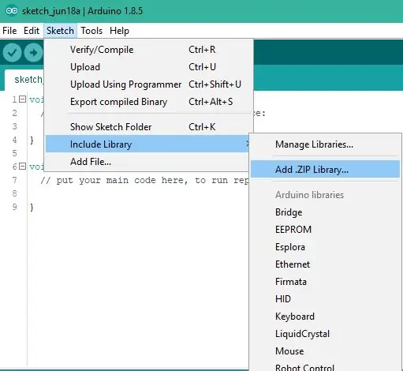Choose Verify/Compile from the Sketch menu
403x371 pixels.
pos(148,50)
